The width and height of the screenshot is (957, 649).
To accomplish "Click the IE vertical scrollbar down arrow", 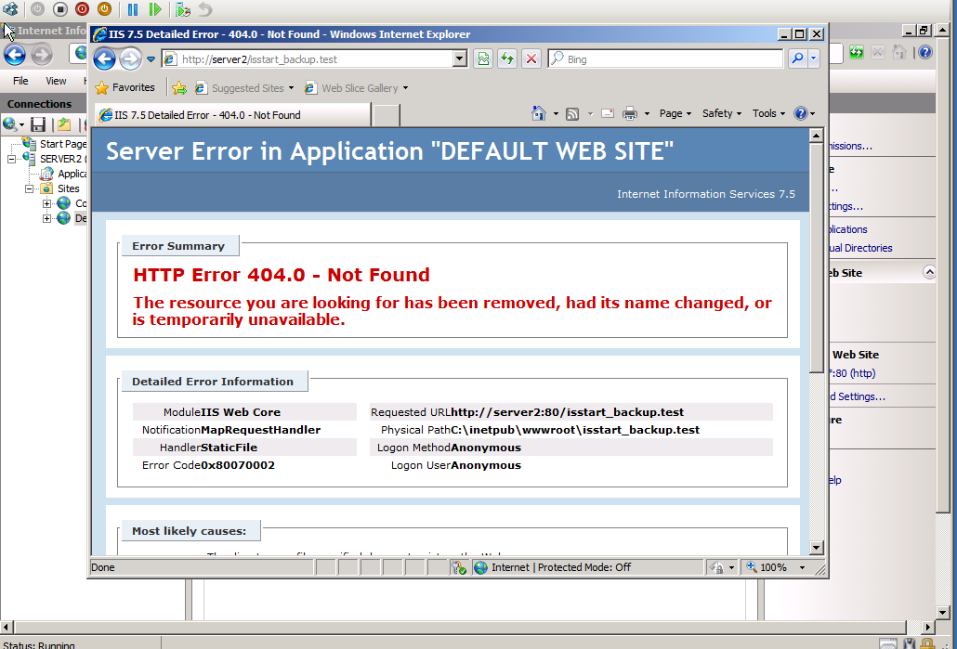I will [817, 547].
